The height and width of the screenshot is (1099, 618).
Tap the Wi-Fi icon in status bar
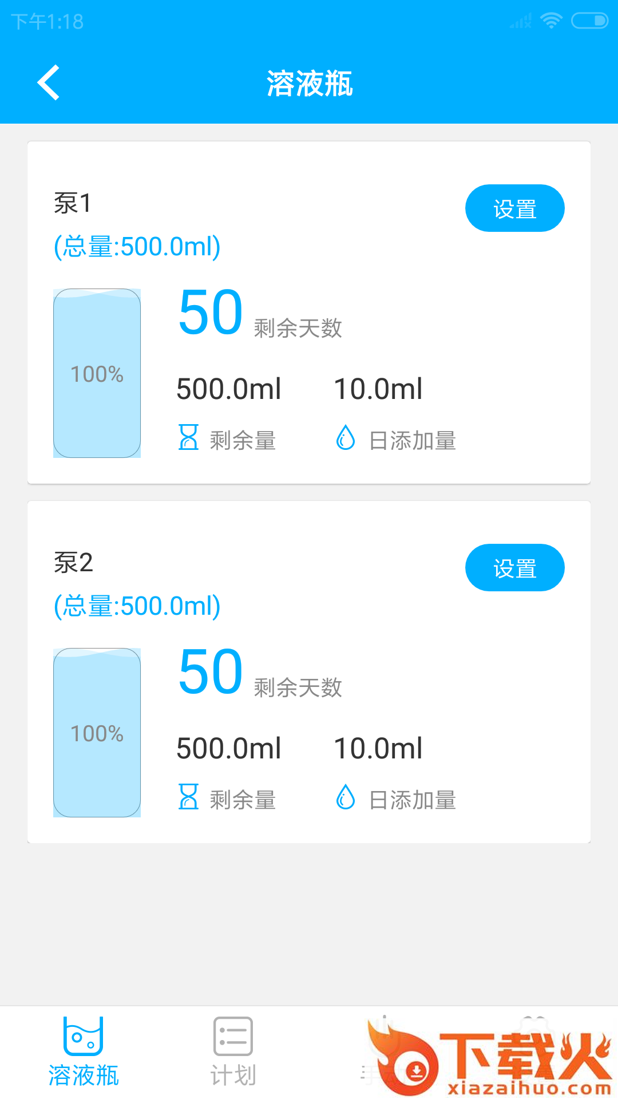pyautogui.click(x=552, y=21)
